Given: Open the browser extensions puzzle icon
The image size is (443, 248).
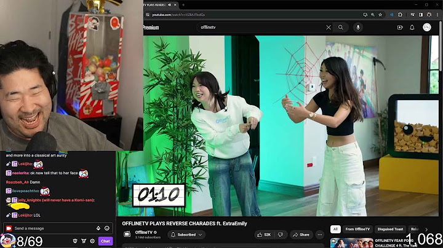Looking at the screenshot, I should coord(400,15).
